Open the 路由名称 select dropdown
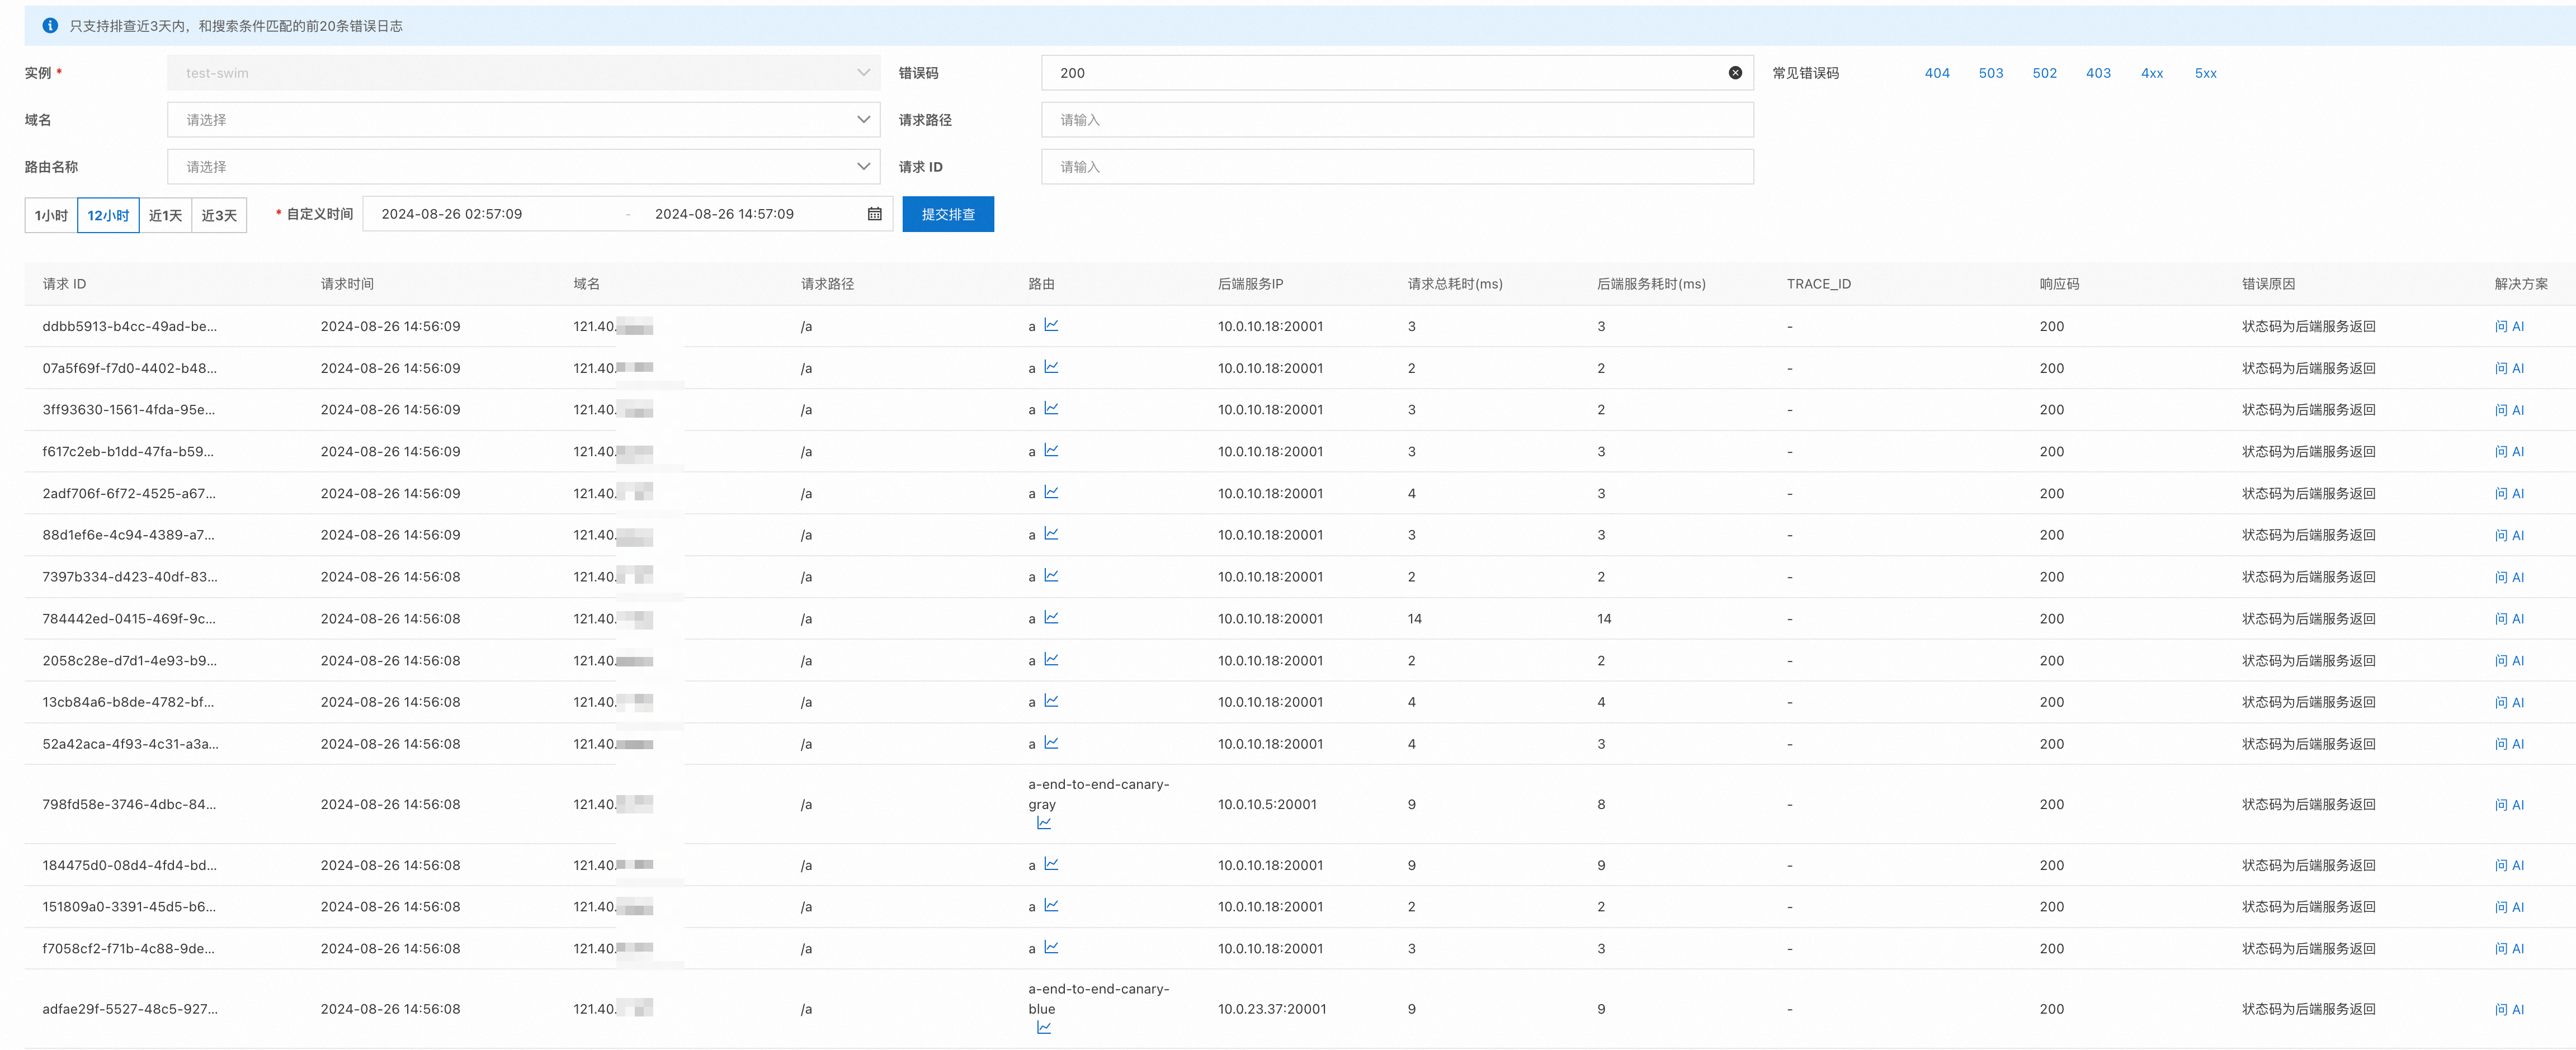The height and width of the screenshot is (1050, 2576). click(x=523, y=167)
